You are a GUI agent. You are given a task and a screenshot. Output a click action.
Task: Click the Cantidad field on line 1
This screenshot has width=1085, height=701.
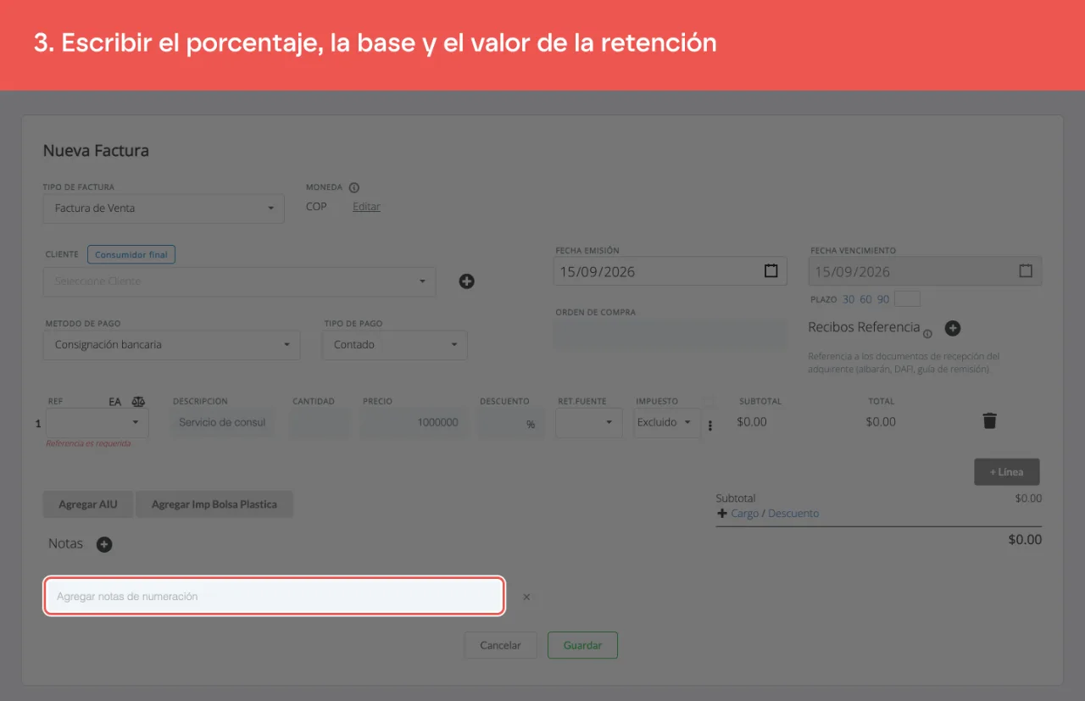click(320, 422)
